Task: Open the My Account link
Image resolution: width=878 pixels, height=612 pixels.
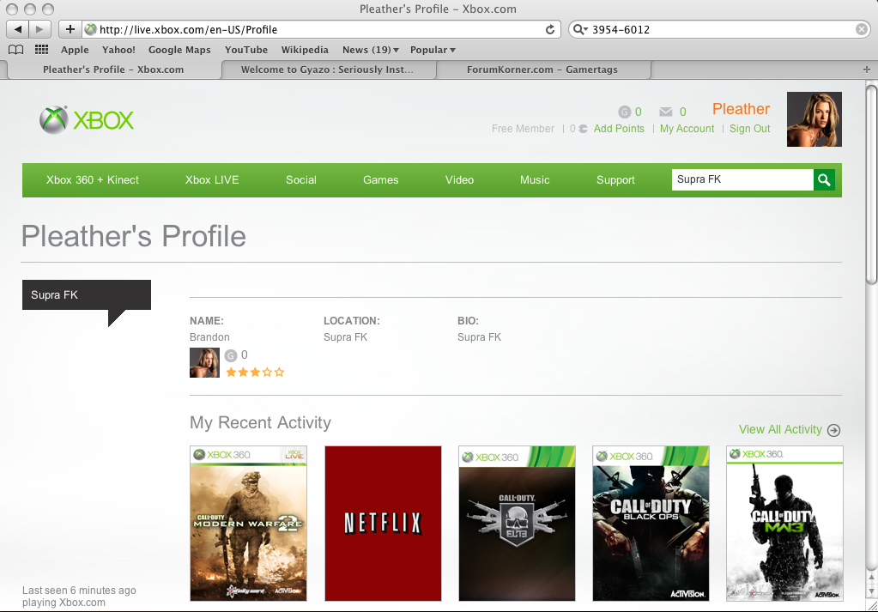Action: coord(687,129)
